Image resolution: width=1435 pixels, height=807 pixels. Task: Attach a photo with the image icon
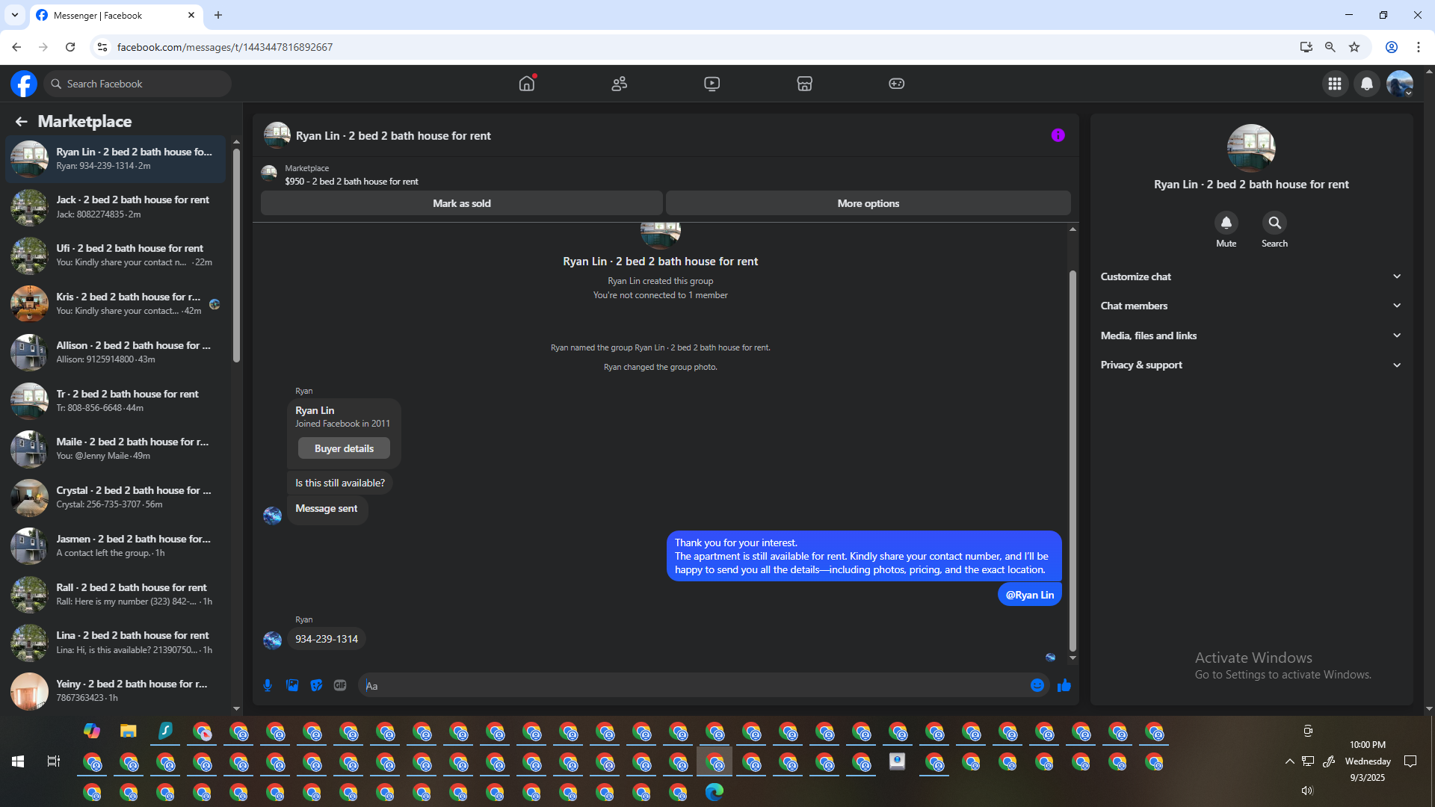click(292, 685)
